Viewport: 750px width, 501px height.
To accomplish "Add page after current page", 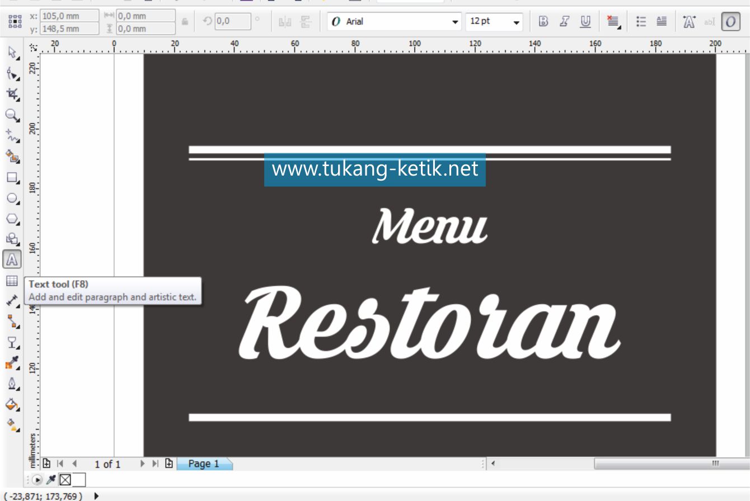I will tap(169, 464).
